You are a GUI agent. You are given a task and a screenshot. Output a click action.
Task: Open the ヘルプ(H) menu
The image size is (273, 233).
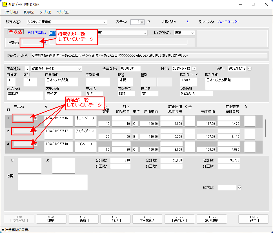click(63, 12)
